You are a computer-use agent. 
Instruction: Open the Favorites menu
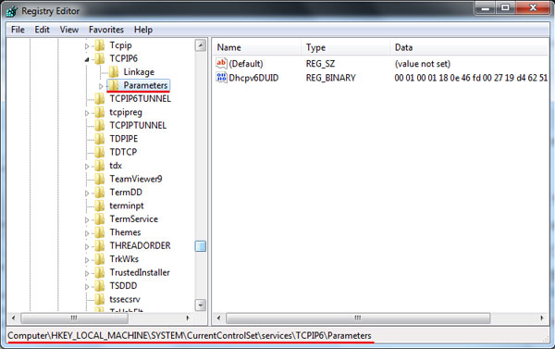click(x=106, y=30)
